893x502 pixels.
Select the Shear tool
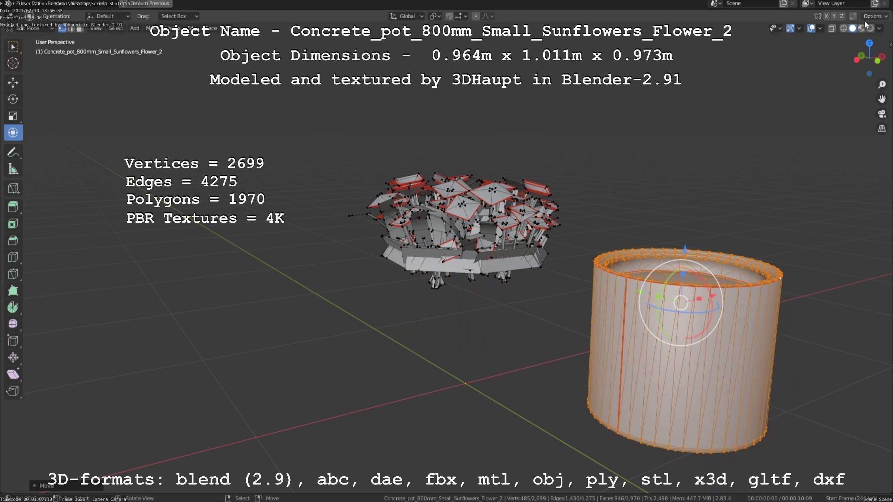(13, 374)
